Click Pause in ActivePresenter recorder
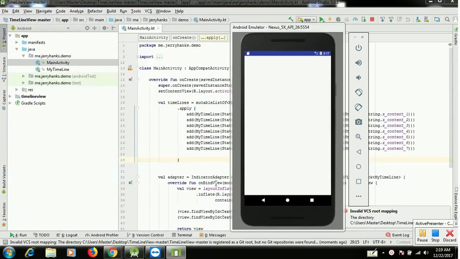460x259 pixels. [x=422, y=236]
